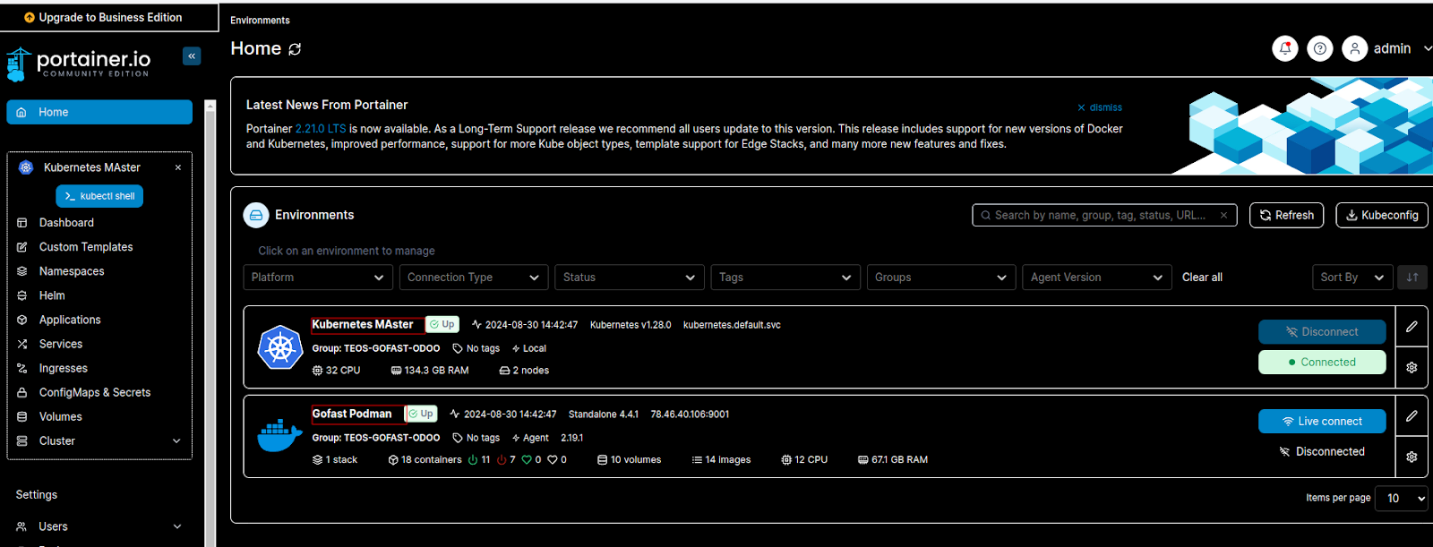
Task: Open the Tags filter dropdown
Action: click(x=785, y=278)
